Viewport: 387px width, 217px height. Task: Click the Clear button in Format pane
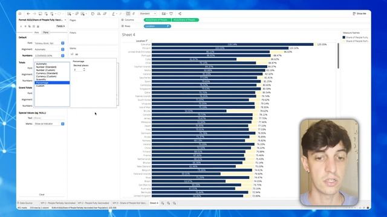(x=42, y=195)
